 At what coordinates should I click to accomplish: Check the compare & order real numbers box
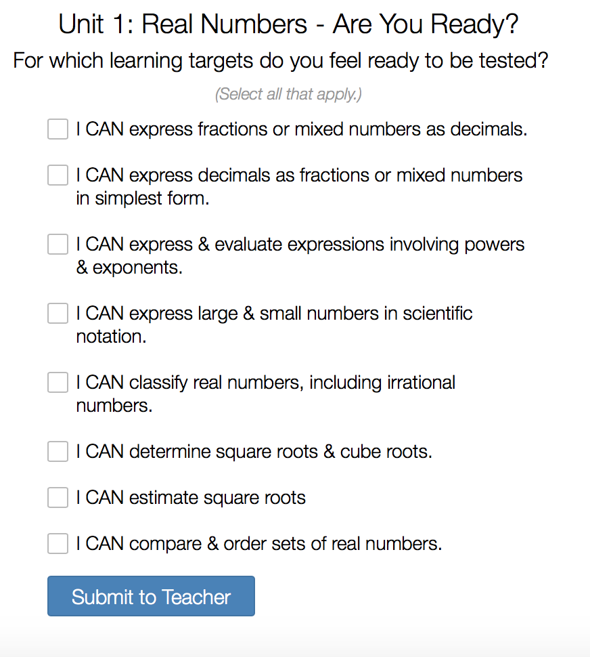point(58,544)
